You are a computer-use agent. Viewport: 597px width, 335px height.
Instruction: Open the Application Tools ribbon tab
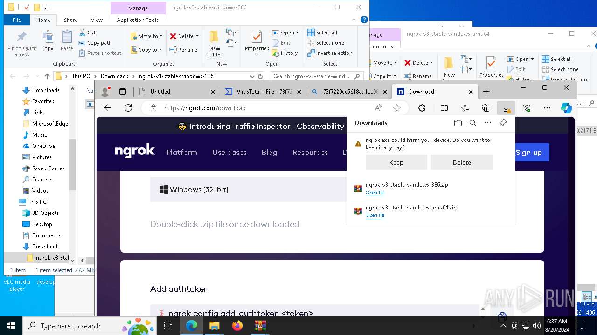[x=138, y=20]
